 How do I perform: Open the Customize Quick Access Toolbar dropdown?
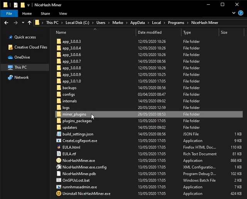[28, 5]
